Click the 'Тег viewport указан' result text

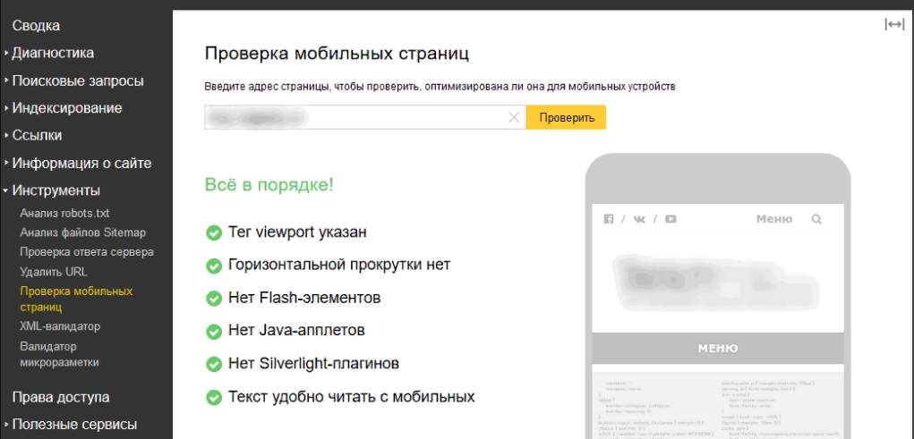pyautogui.click(x=297, y=232)
